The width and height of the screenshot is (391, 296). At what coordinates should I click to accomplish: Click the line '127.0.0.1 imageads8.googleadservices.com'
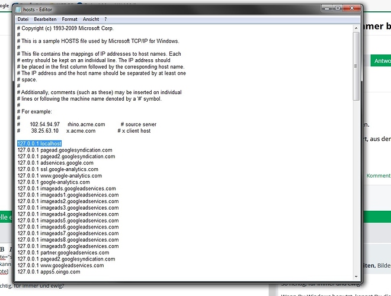tap(68, 240)
